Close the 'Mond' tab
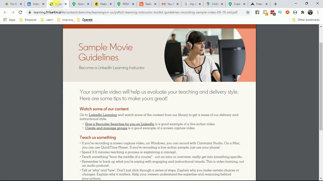Viewport: 323px width, 181px height. [x=88, y=4]
